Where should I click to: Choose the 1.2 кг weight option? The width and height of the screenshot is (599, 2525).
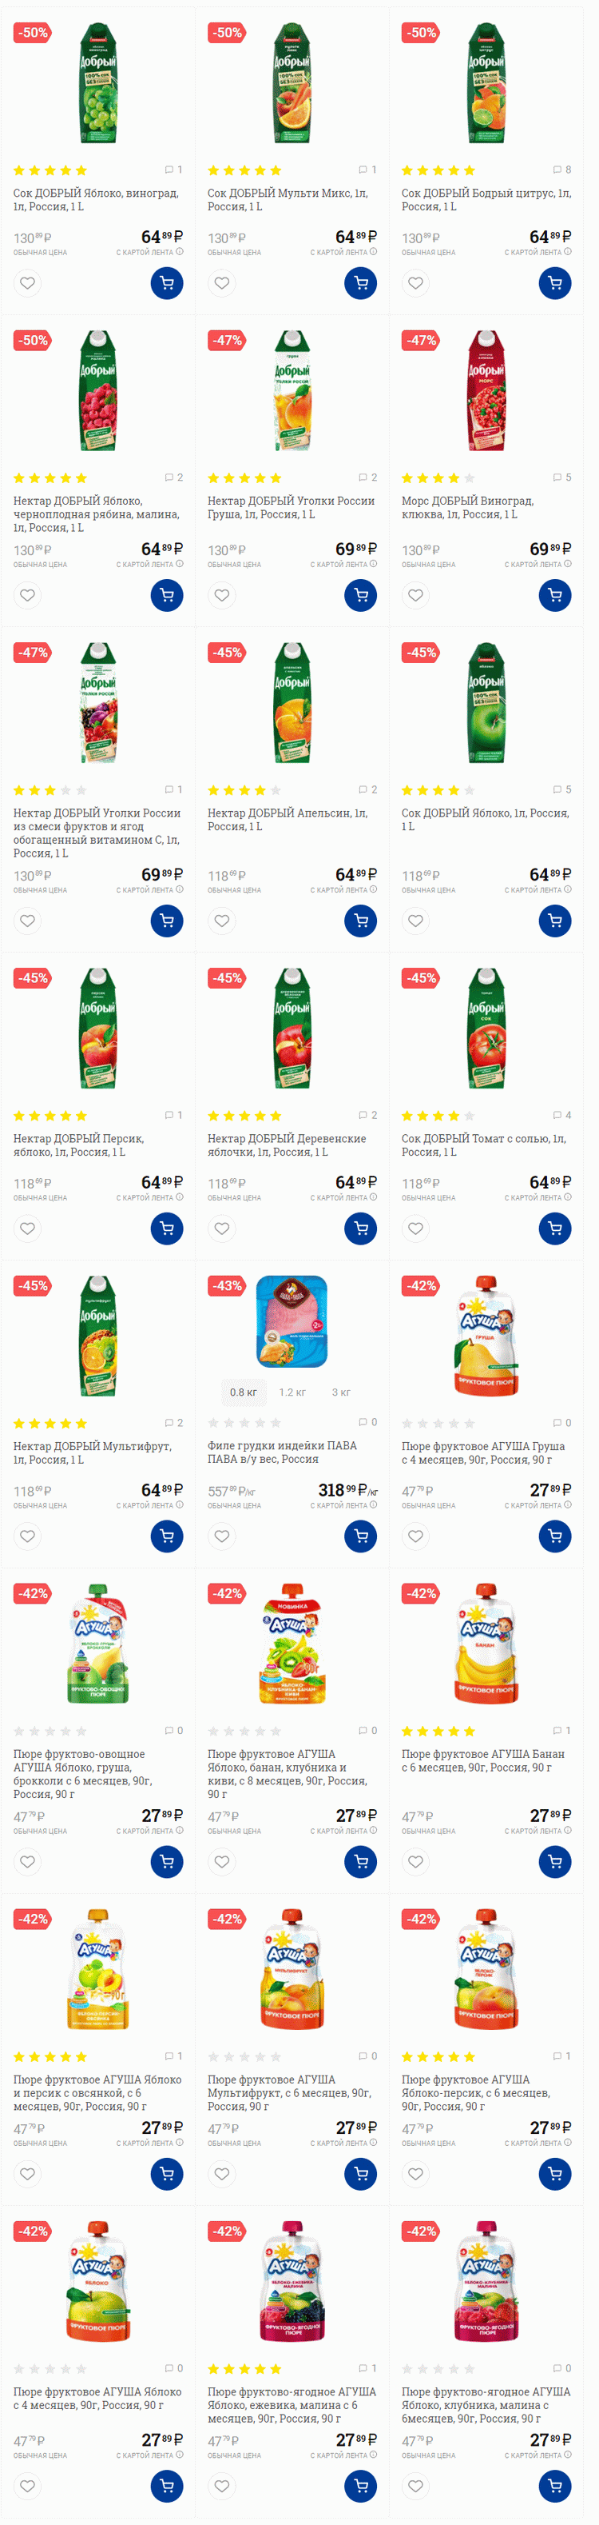[292, 1392]
